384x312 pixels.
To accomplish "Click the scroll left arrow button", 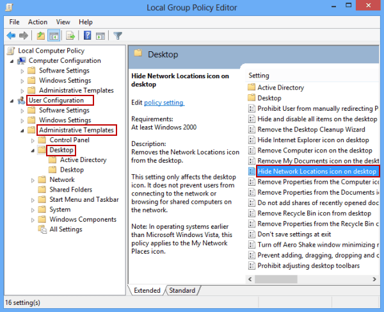I will [x=250, y=279].
